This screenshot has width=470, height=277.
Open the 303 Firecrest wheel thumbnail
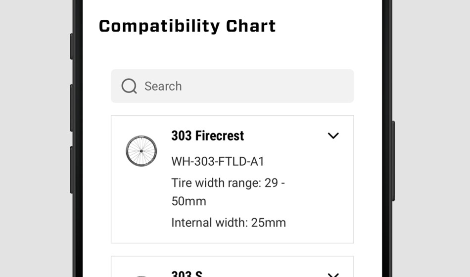click(x=141, y=151)
